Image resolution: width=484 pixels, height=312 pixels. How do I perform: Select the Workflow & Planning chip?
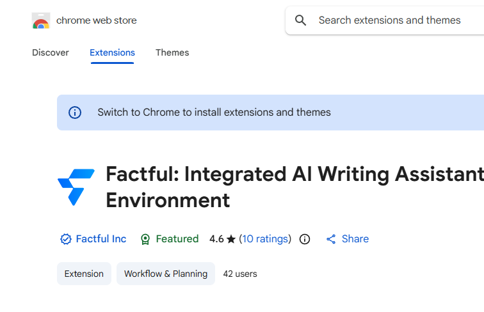pos(166,274)
